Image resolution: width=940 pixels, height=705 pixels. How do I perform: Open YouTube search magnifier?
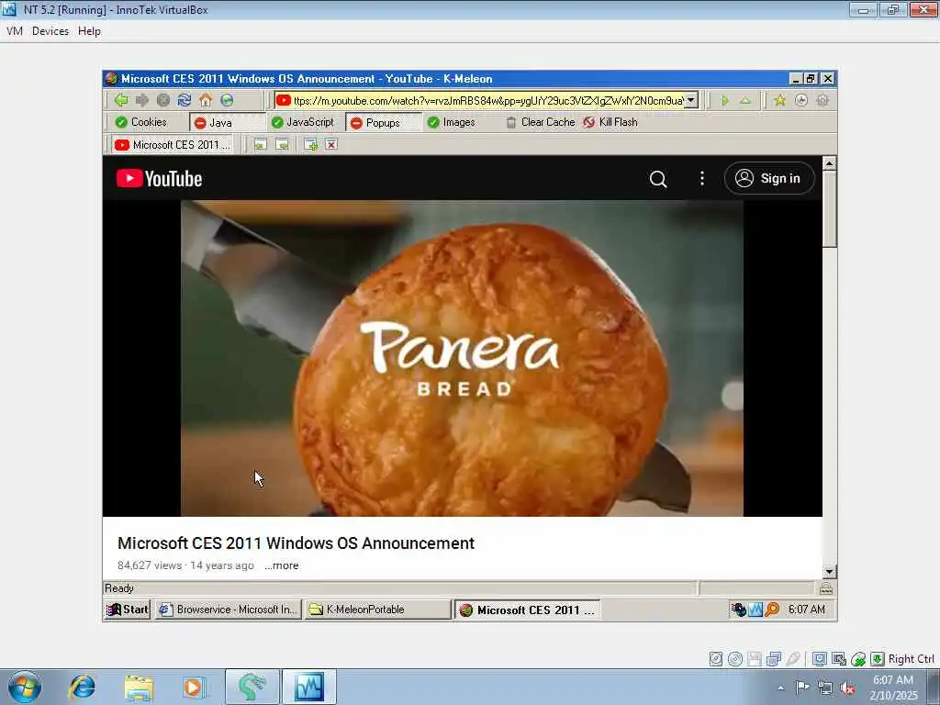coord(658,179)
